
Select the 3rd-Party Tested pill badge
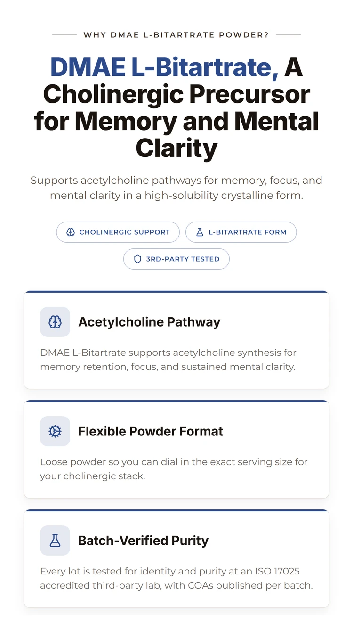[176, 259]
